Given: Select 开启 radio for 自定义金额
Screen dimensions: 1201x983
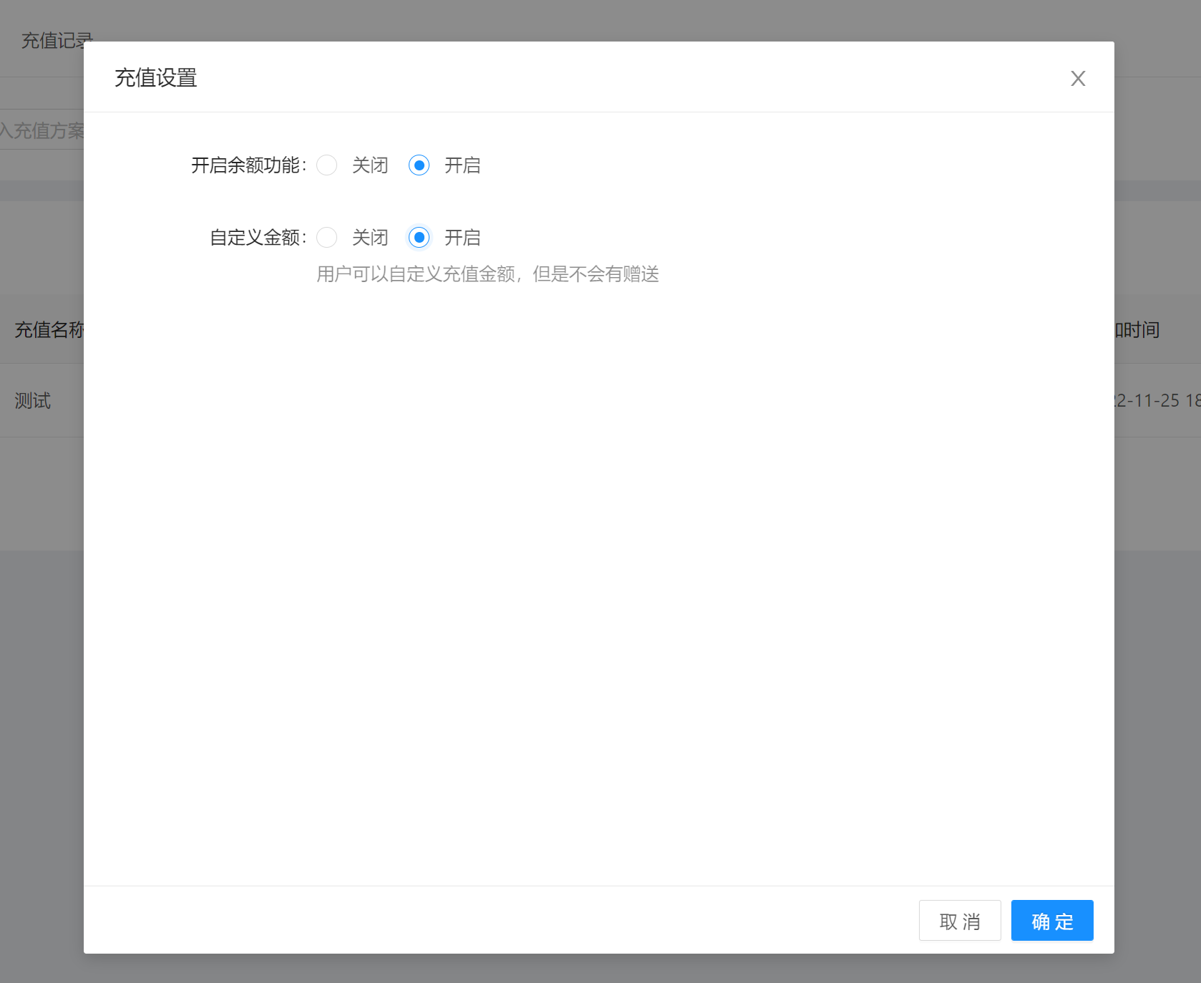Looking at the screenshot, I should pos(419,238).
